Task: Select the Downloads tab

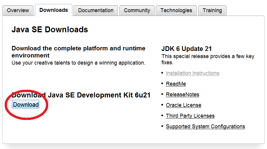Action: (54, 10)
